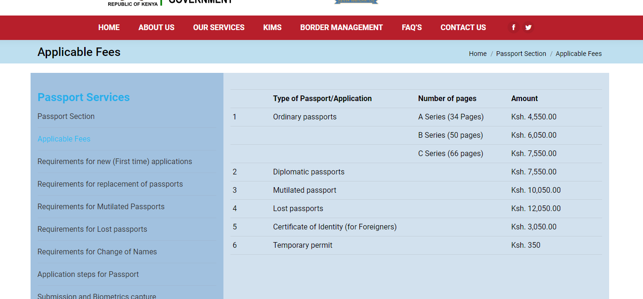The image size is (643, 299).
Task: Select the Lost passports table cell
Action: (x=298, y=208)
